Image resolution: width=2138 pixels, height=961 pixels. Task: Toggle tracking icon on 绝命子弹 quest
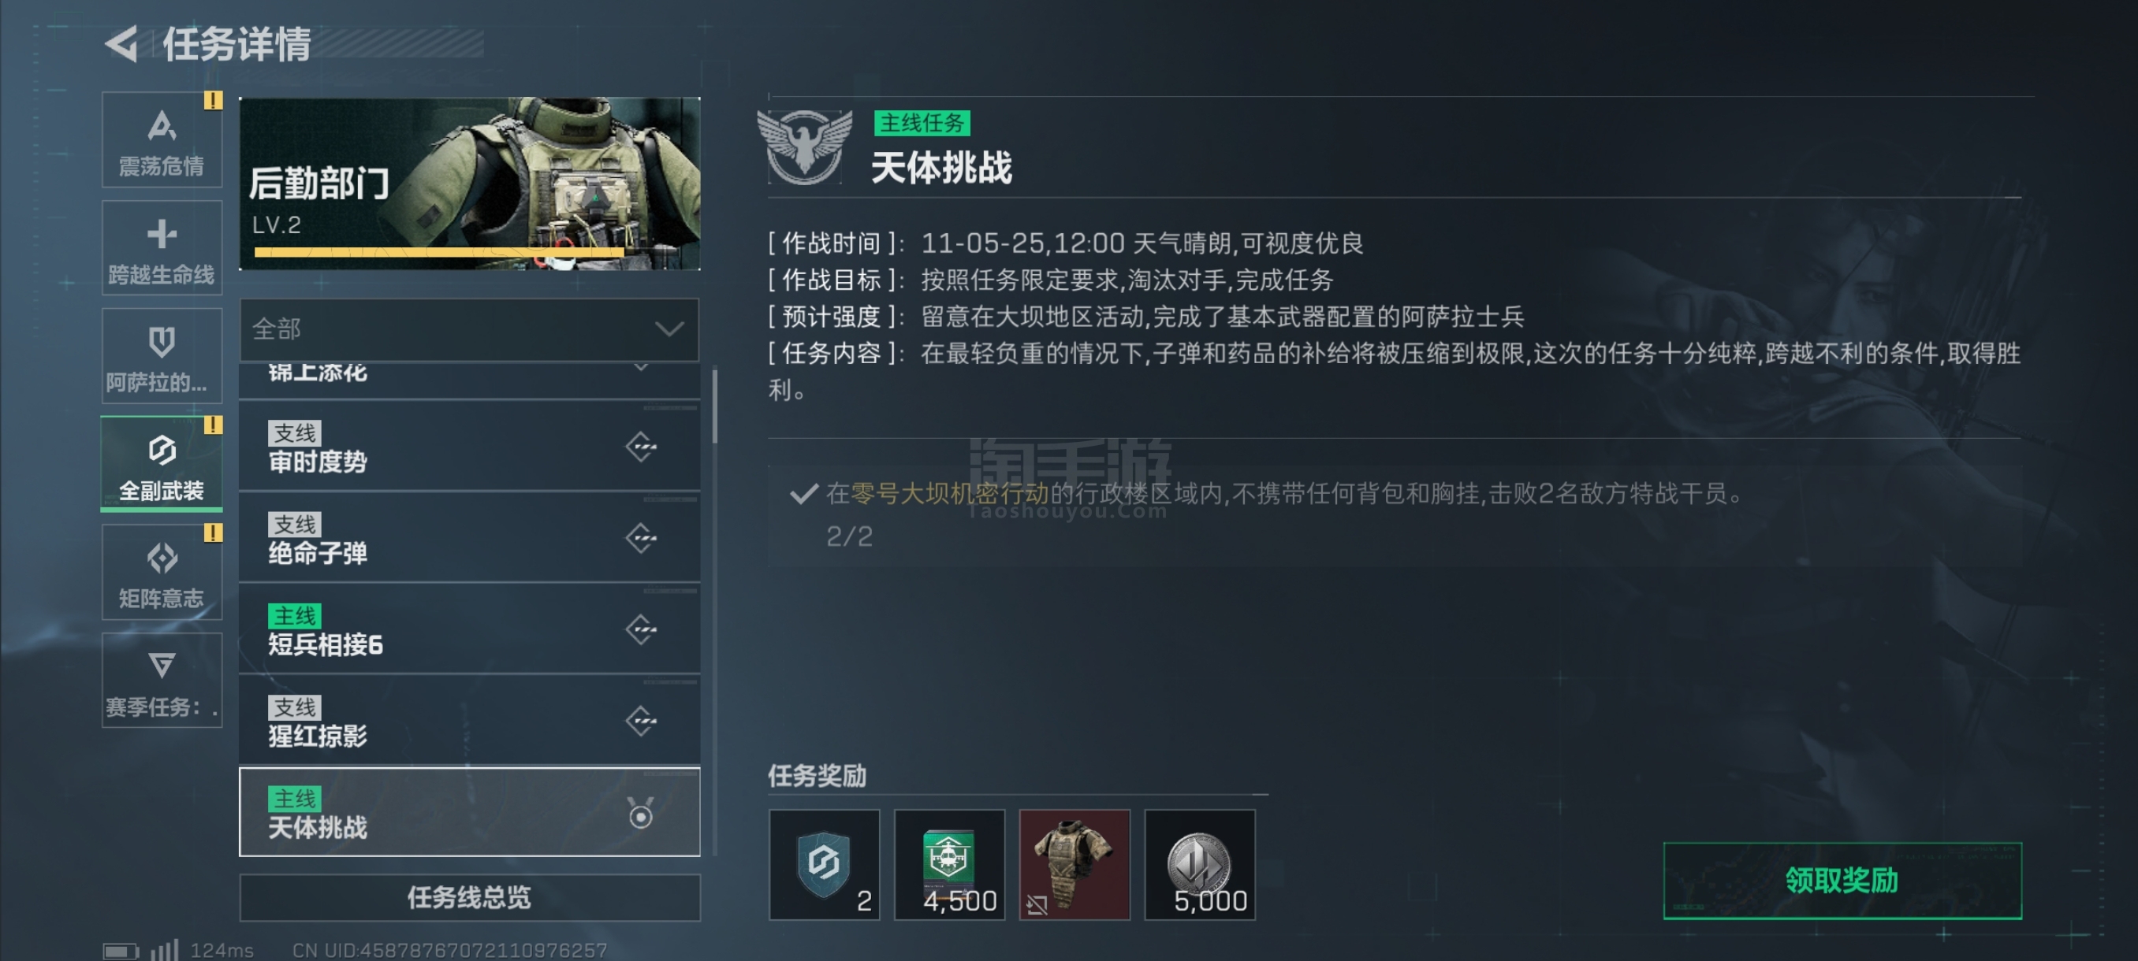641,538
